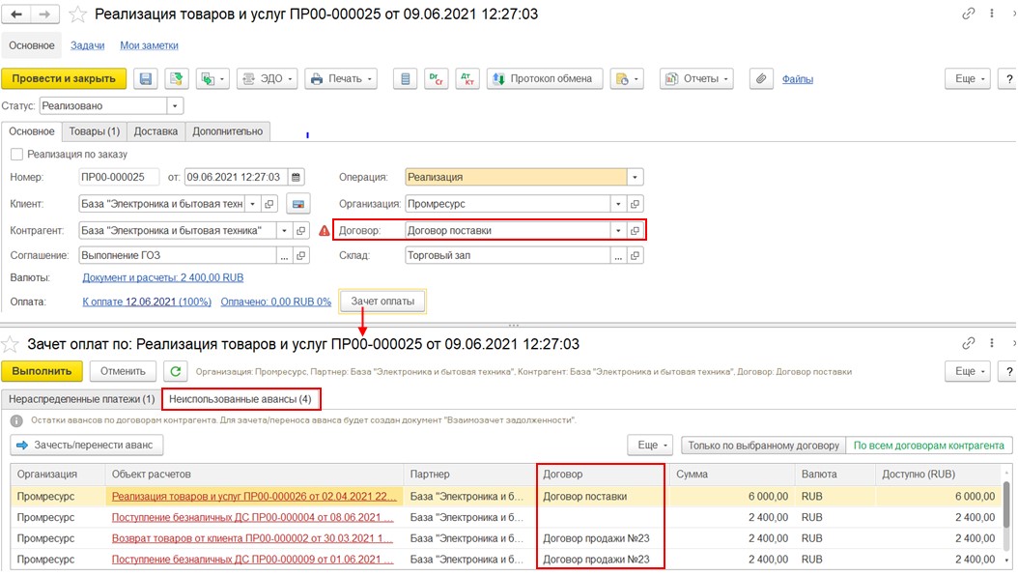Click the paperclip attachments icon

[x=761, y=78]
